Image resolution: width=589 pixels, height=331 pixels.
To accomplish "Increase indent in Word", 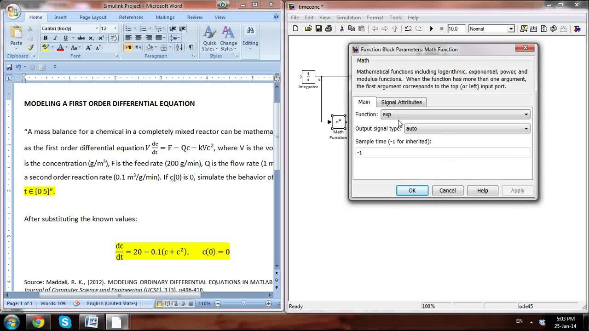I will [x=183, y=29].
